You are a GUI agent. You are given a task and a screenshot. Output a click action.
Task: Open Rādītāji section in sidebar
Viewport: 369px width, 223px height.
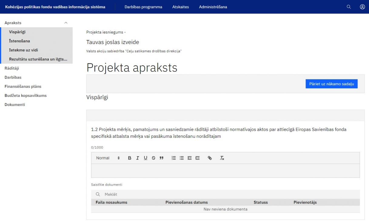pos(12,68)
